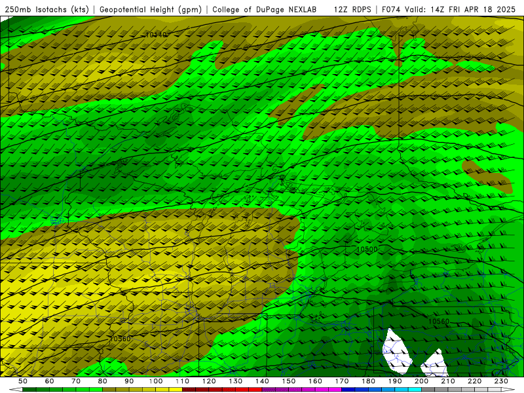The width and height of the screenshot is (524, 393).
Task: Click the 90 value on the color scale
Action: point(129,381)
